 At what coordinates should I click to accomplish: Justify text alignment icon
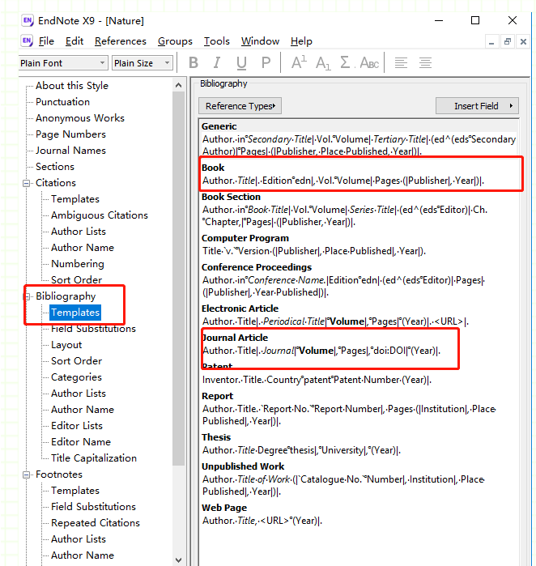425,63
